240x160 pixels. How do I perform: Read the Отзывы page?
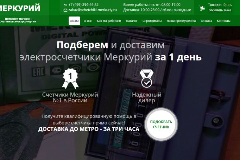206,21
